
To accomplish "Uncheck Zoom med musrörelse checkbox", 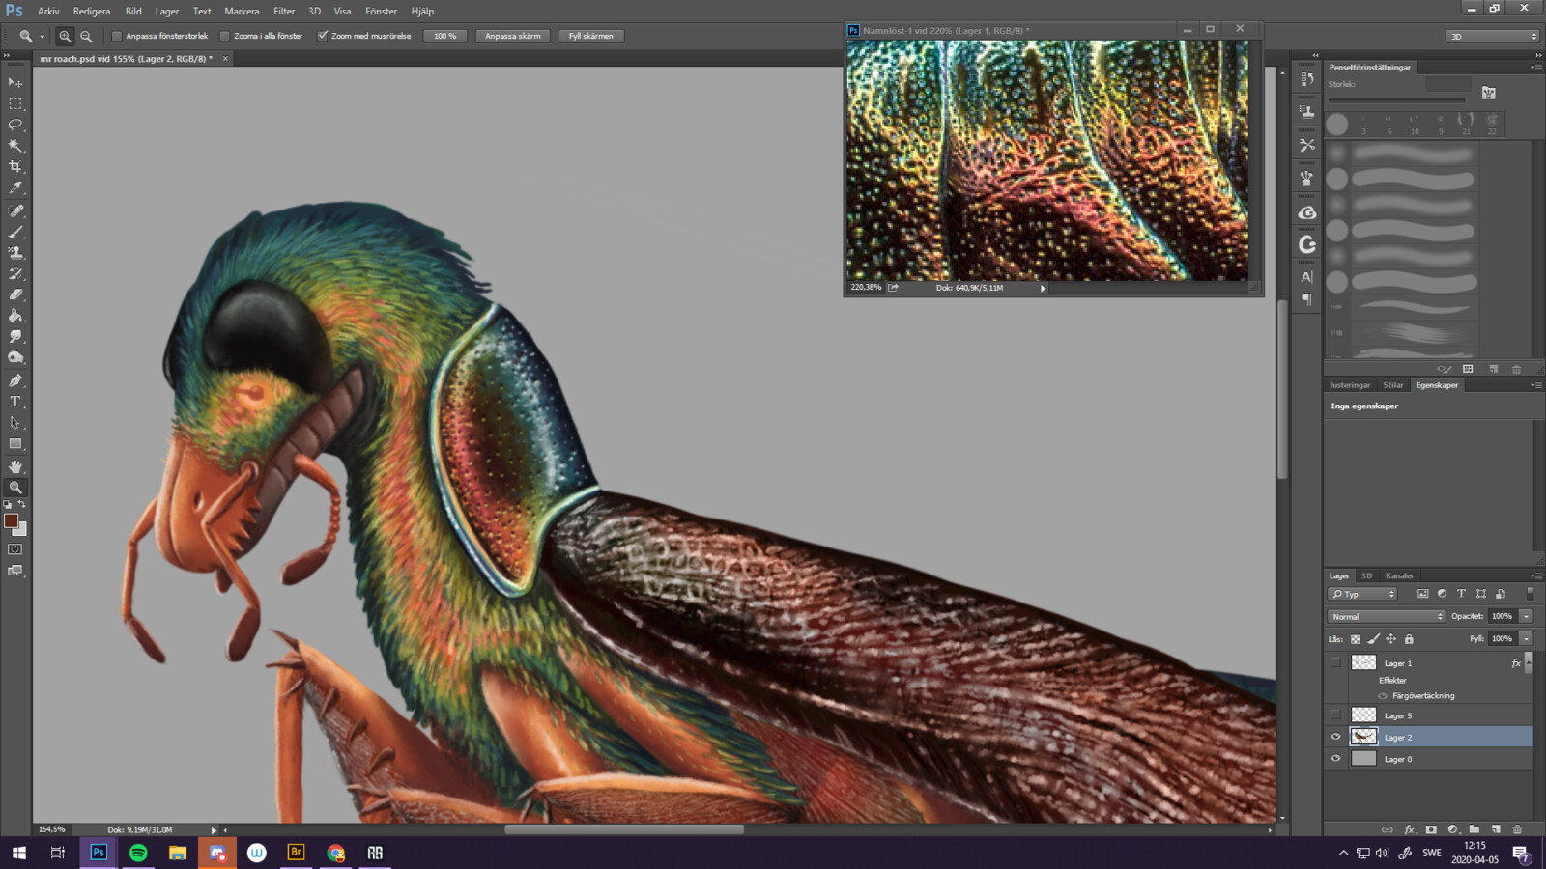I will point(323,36).
